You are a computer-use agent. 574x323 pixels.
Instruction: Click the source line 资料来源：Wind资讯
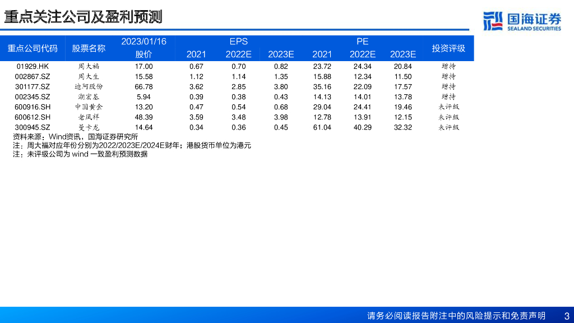click(x=76, y=137)
